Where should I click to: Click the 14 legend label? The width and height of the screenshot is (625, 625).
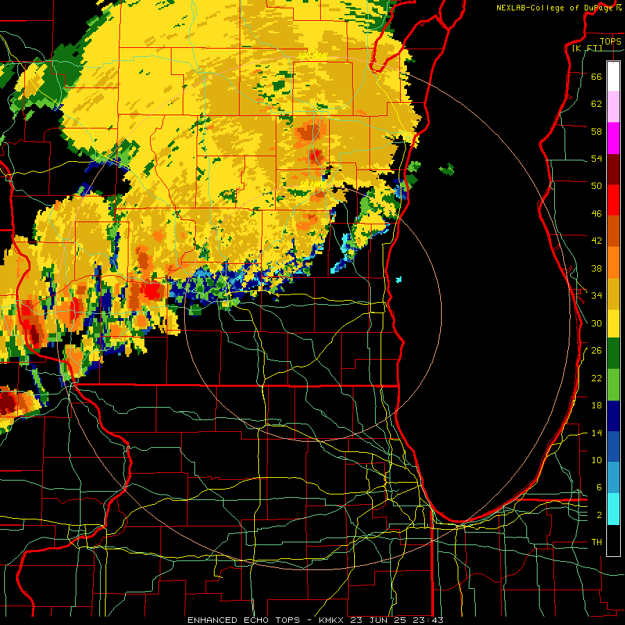[597, 433]
